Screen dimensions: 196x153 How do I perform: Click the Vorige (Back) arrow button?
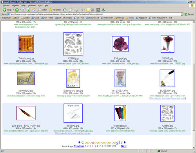[x=7, y=10]
